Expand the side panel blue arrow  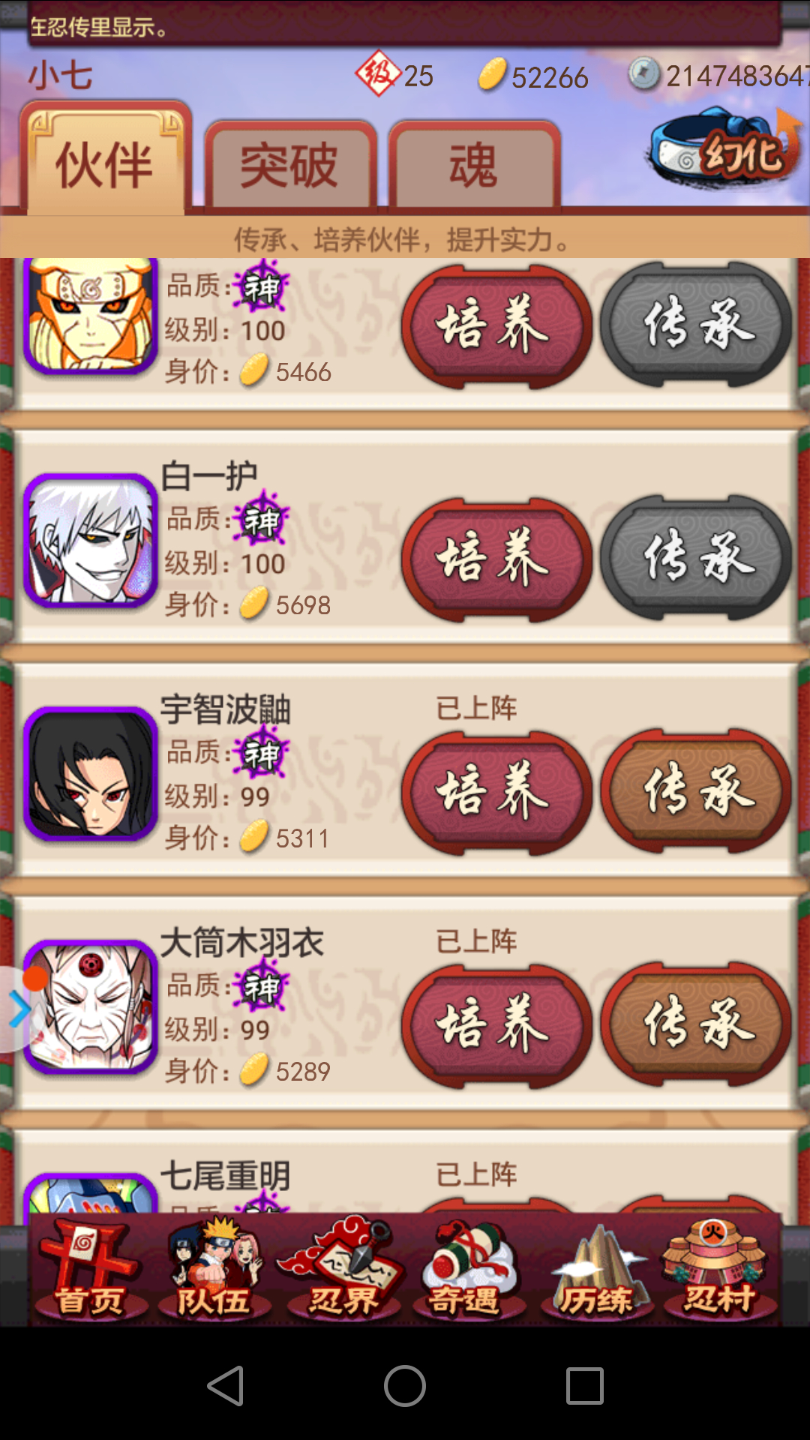[x=20, y=1010]
